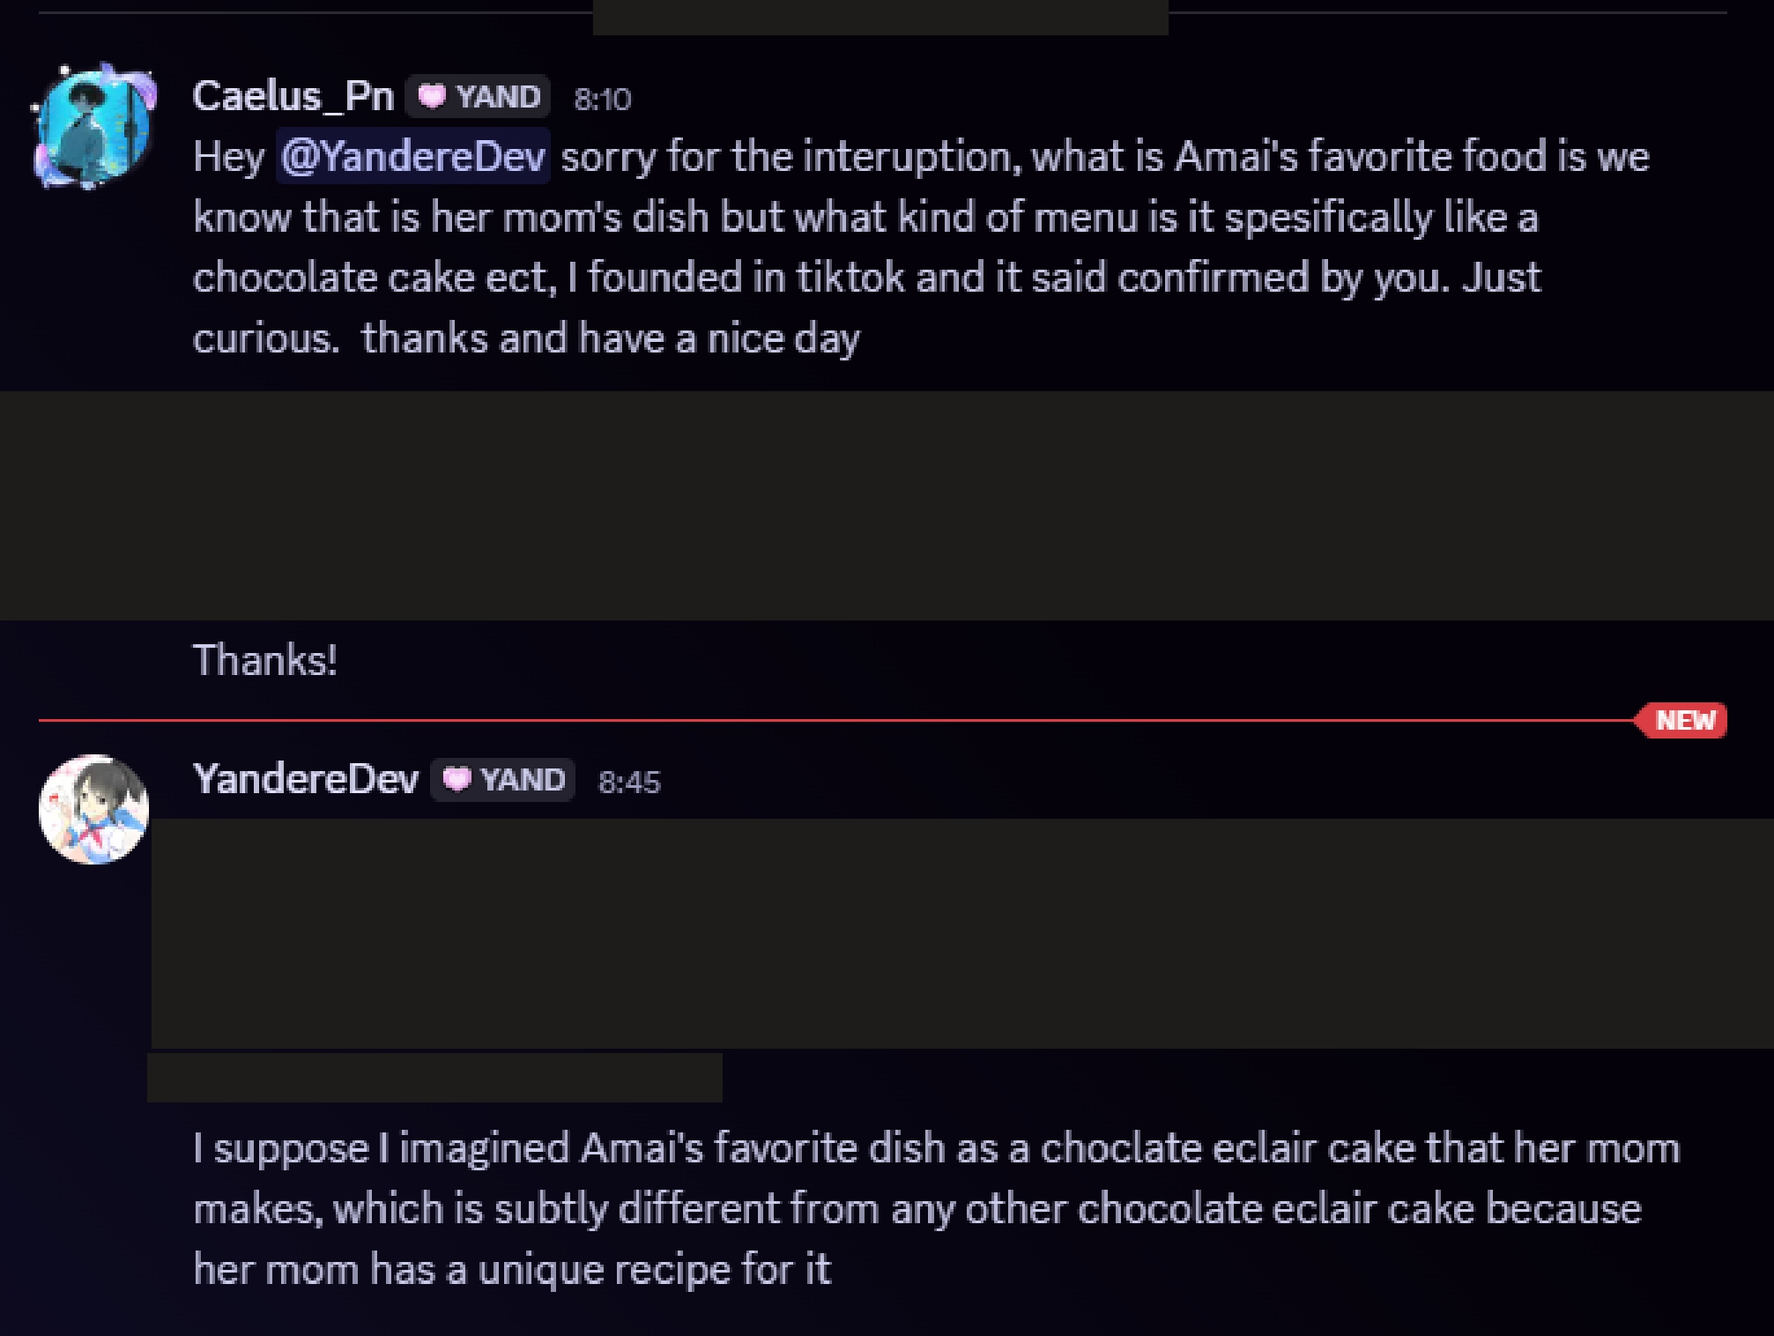Click the redacted bar at the top

880,17
